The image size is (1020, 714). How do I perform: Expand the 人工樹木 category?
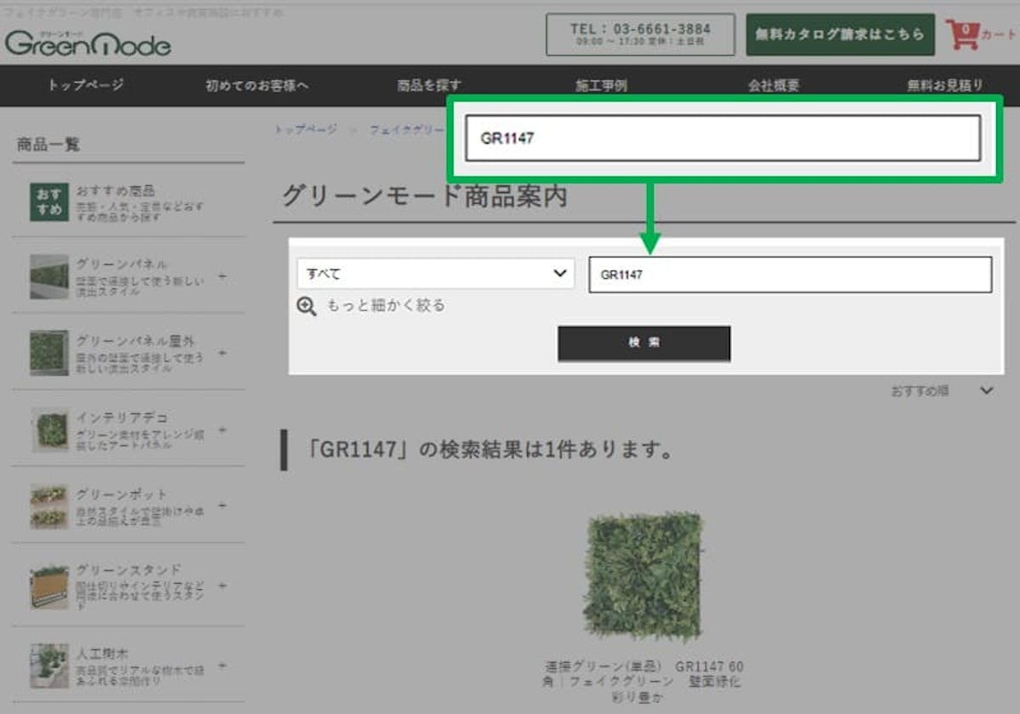222,665
